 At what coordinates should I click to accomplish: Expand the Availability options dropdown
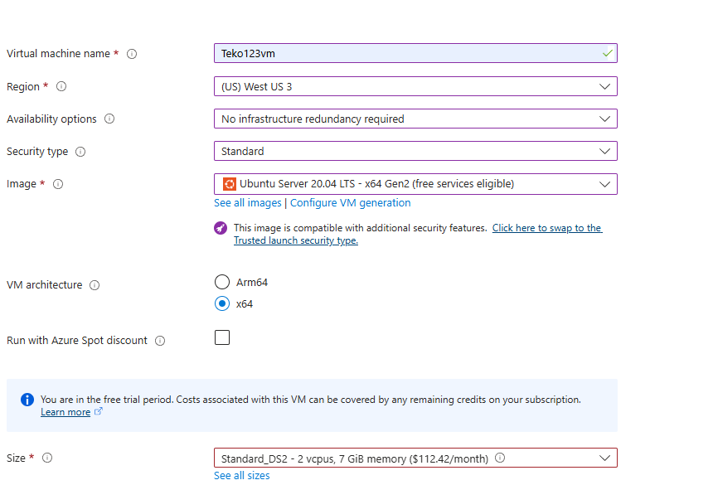(x=415, y=119)
